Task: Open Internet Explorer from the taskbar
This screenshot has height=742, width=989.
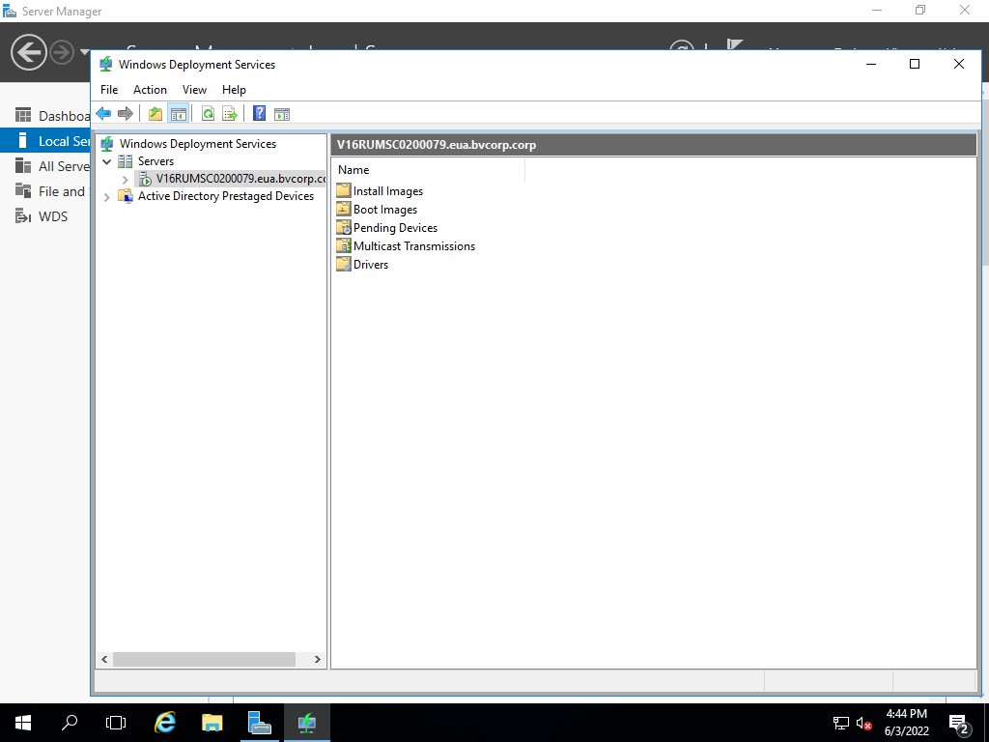Action: coord(165,722)
